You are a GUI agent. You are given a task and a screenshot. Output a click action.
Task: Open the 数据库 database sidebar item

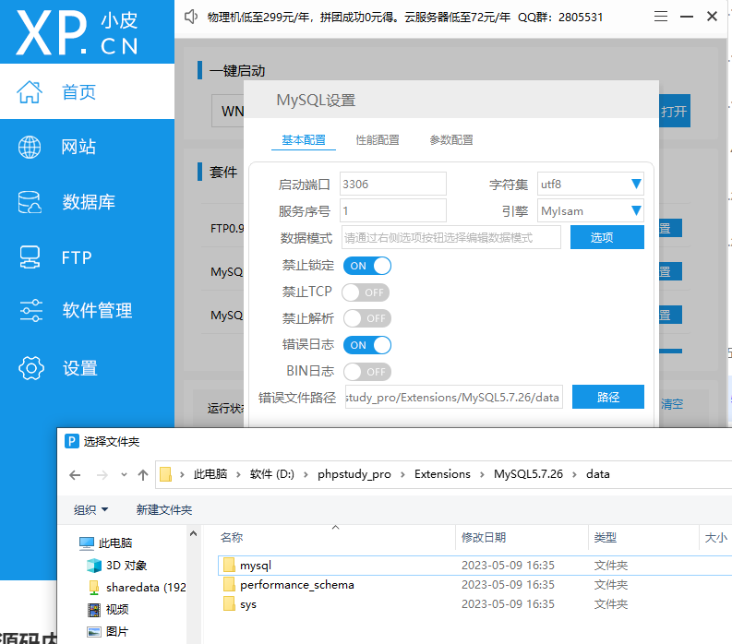click(87, 202)
